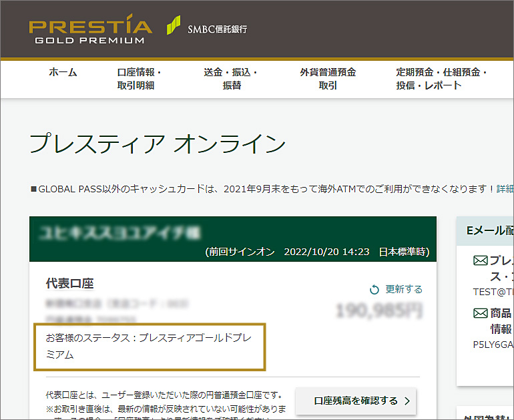Open the 詳細 link in GLOBAL PASS notice
Image resolution: width=514 pixels, height=420 pixels.
point(505,189)
